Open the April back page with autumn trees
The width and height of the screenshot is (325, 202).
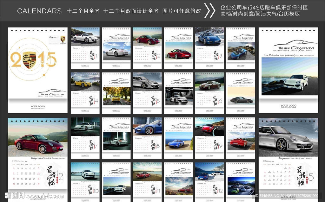coord(116,93)
